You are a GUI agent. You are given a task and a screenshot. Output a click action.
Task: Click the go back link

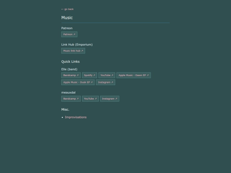coord(67,9)
